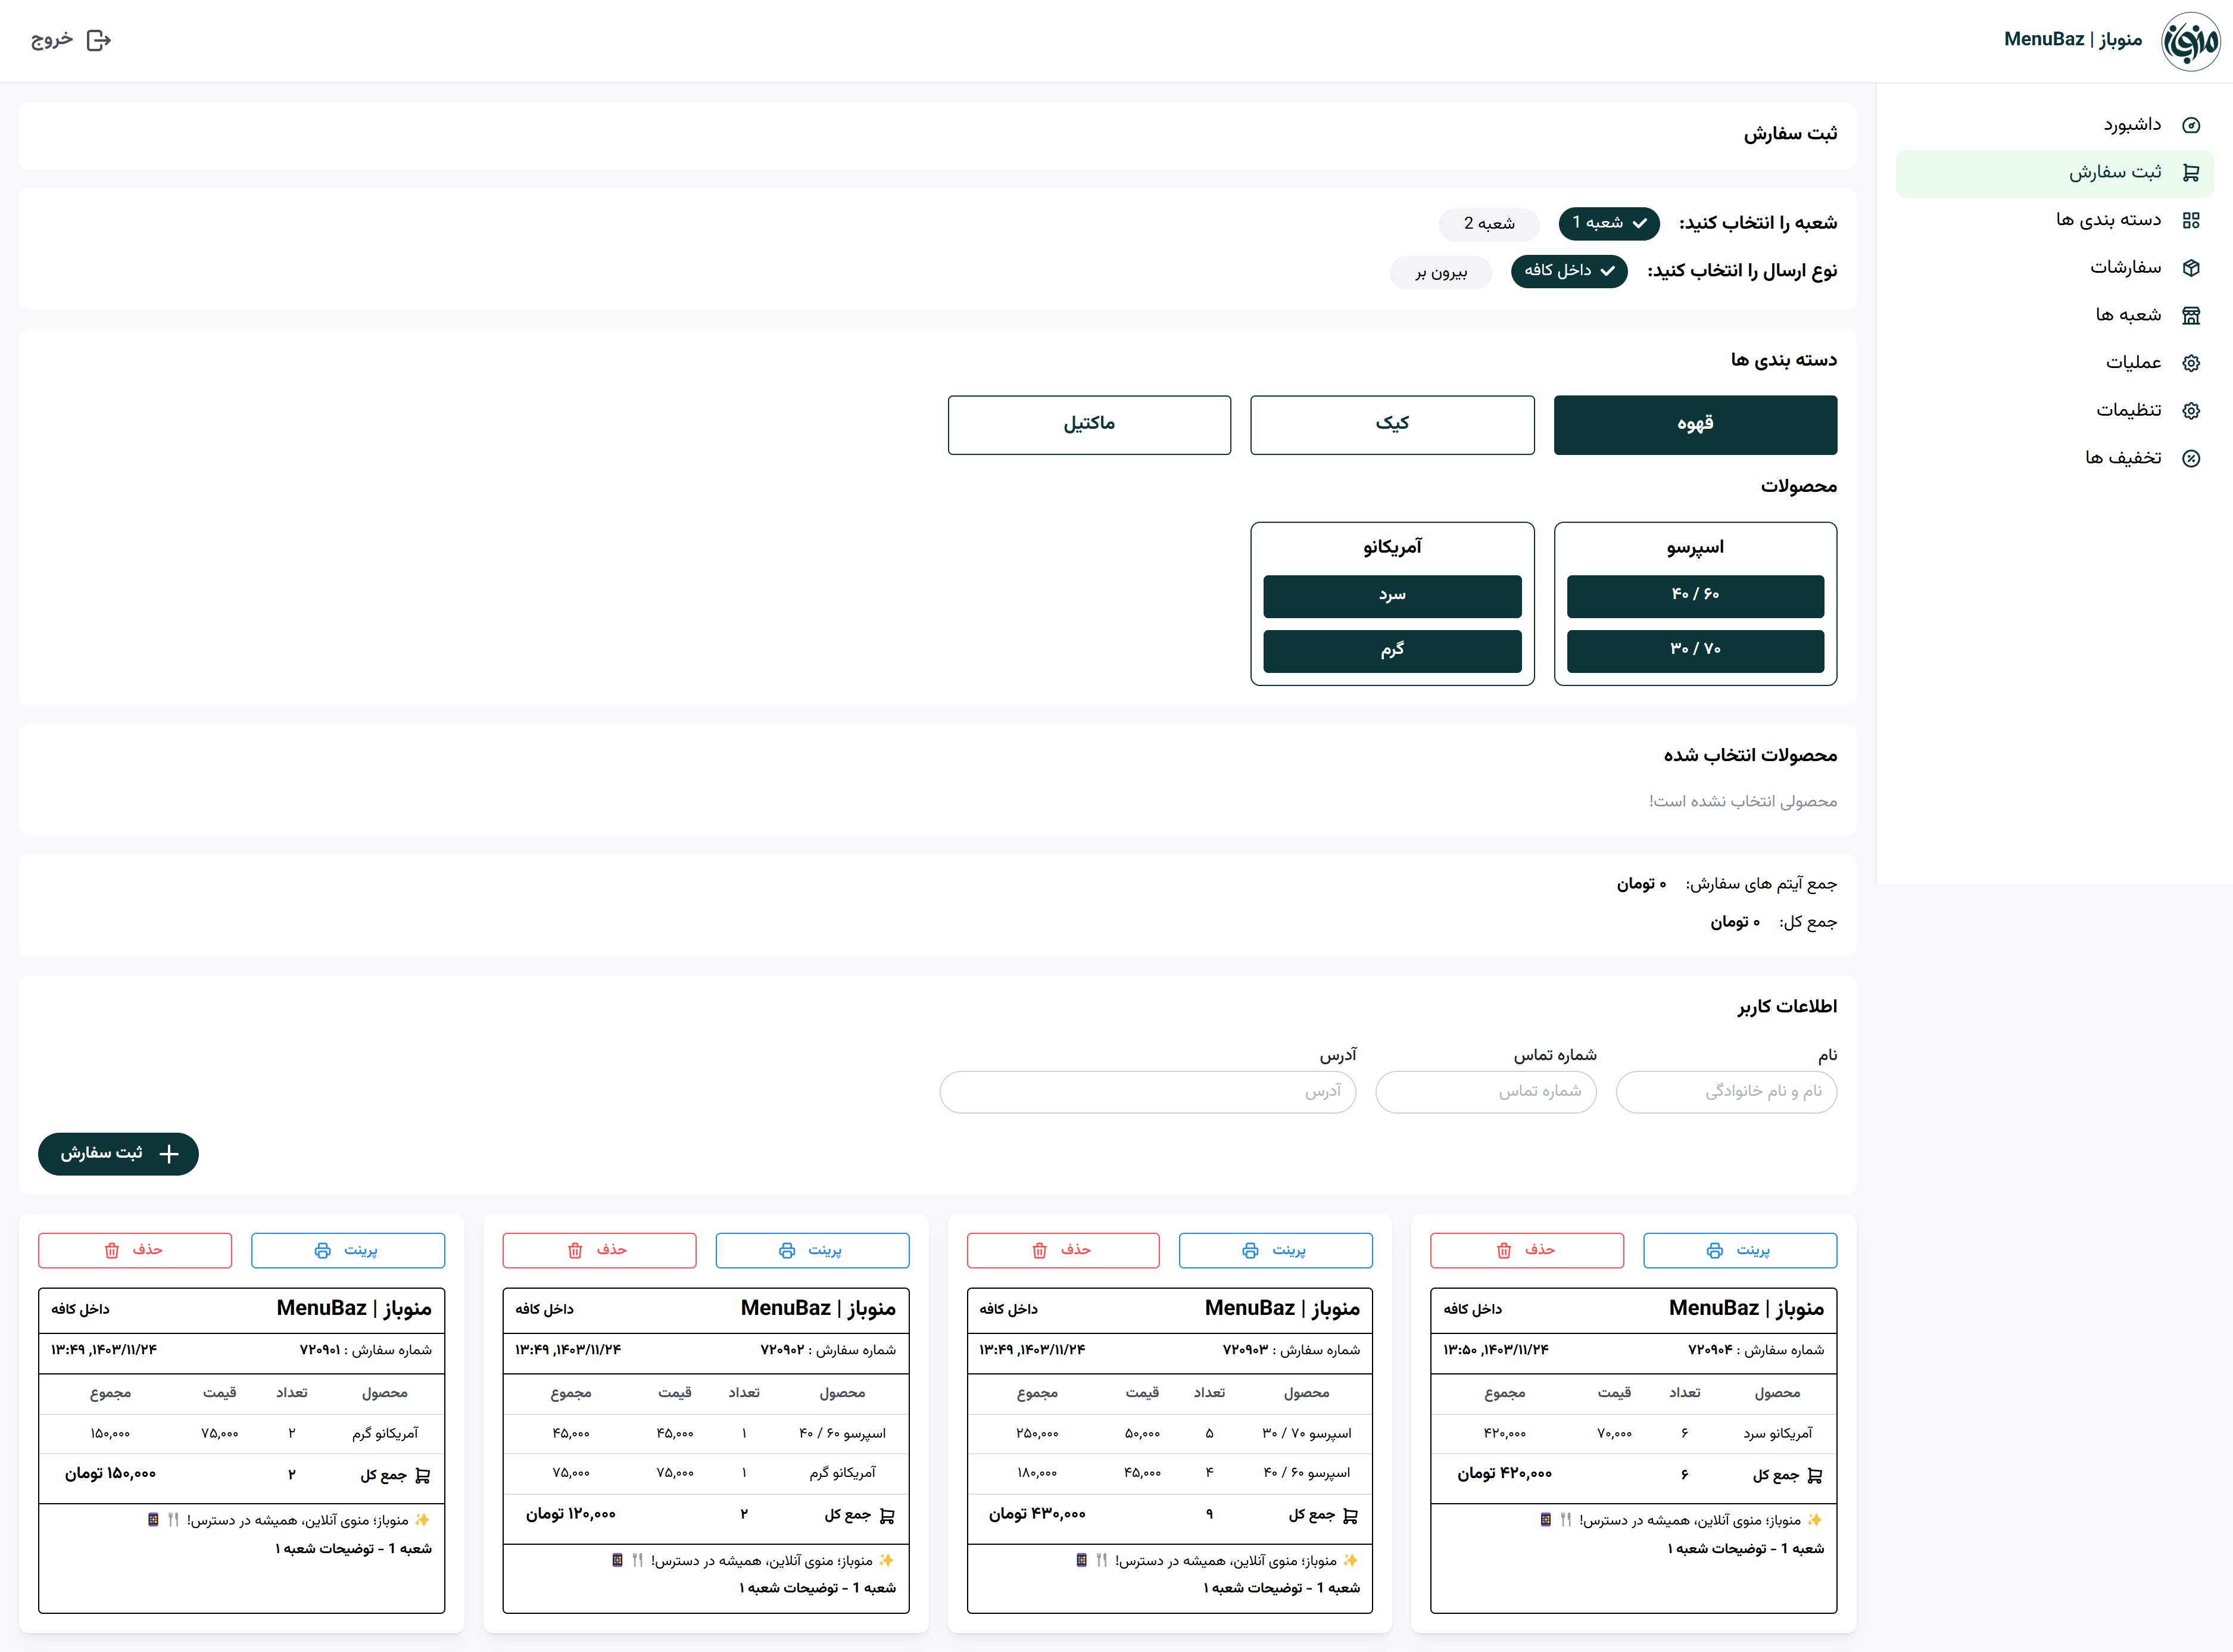Screen dimensions: 2233x1652
Task: Toggle in-cafe (داخل کافه) delivery chip
Action: tap(1568, 271)
